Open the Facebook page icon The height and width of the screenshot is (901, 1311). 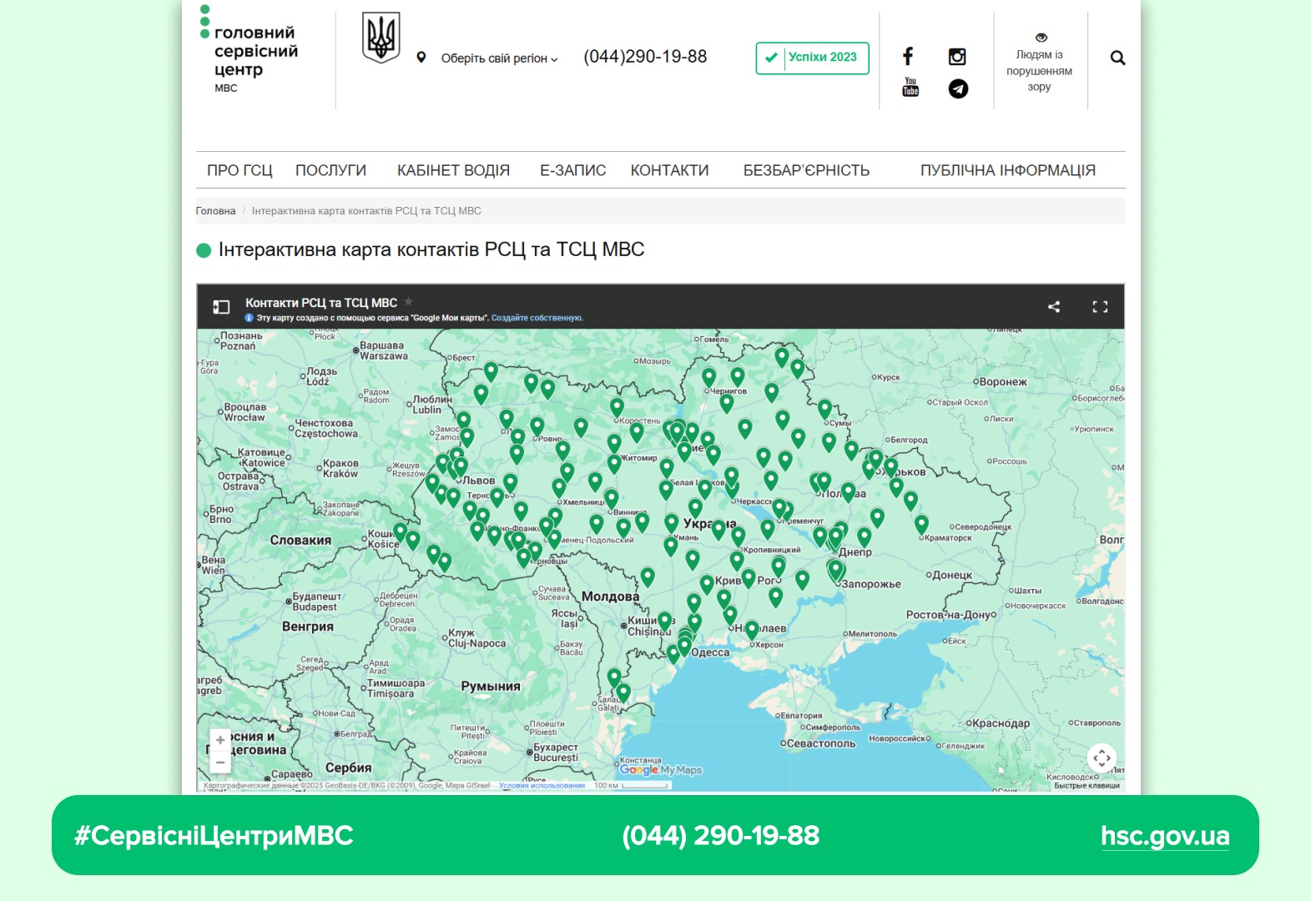pyautogui.click(x=908, y=57)
